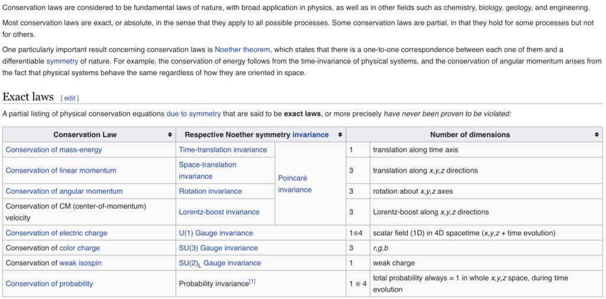Image resolution: width=606 pixels, height=299 pixels.
Task: Sort by Number of dimensions column
Action: pyautogui.click(x=597, y=135)
